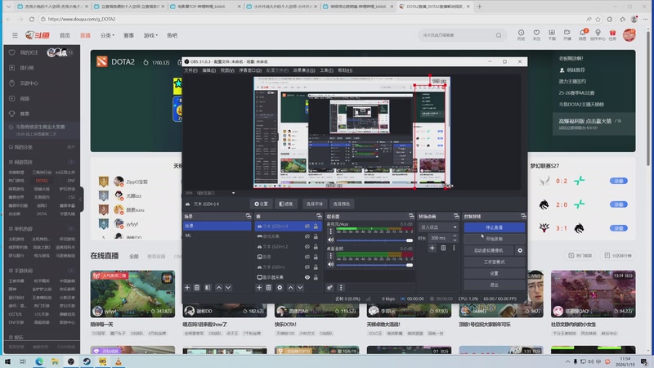The width and height of the screenshot is (654, 368).
Task: Click 启动虚拟摄像机 button
Action: [x=489, y=250]
